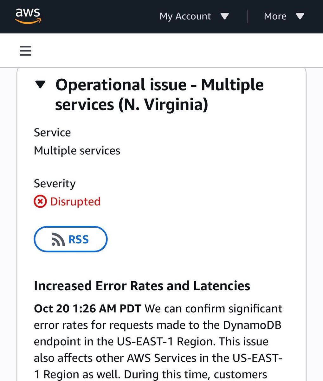Collapse the Operational issue section triangle
Image resolution: width=323 pixels, height=381 pixels.
pyautogui.click(x=40, y=85)
